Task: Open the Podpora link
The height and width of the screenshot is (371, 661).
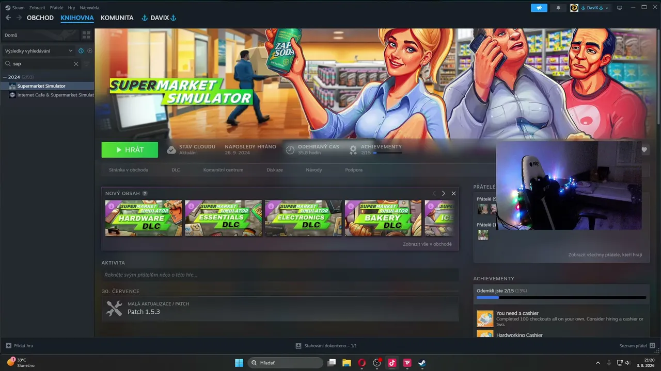Action: [x=354, y=170]
